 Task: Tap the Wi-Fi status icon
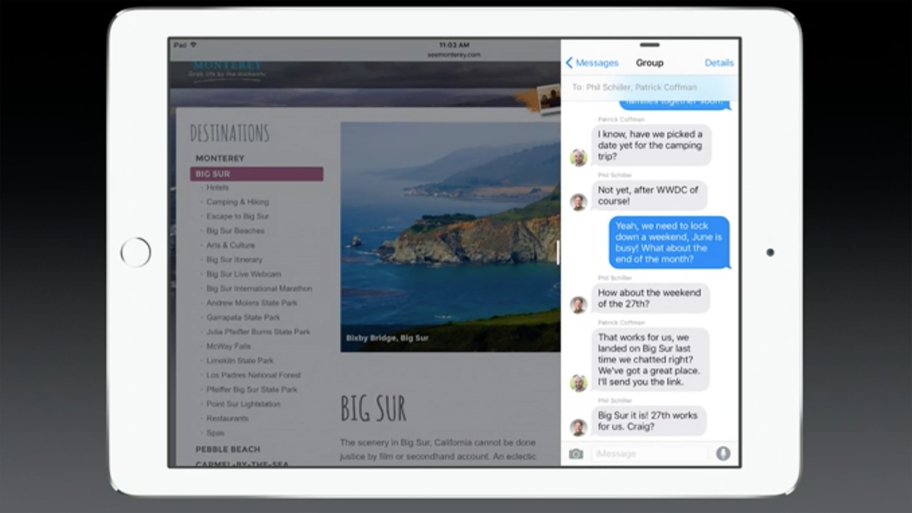(193, 45)
